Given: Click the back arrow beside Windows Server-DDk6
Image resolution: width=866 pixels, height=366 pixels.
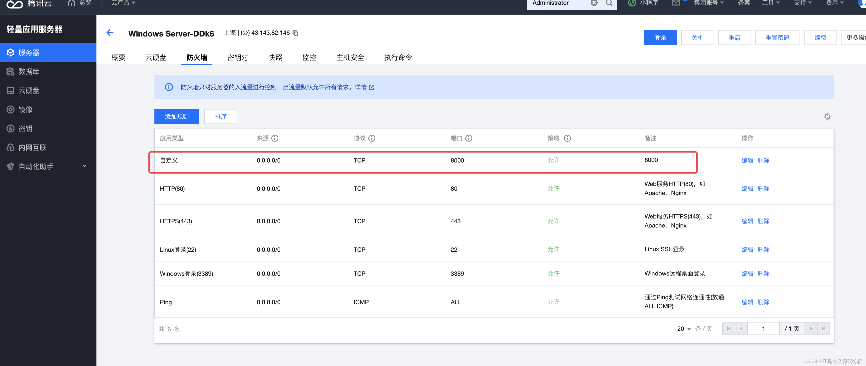Looking at the screenshot, I should tap(110, 33).
